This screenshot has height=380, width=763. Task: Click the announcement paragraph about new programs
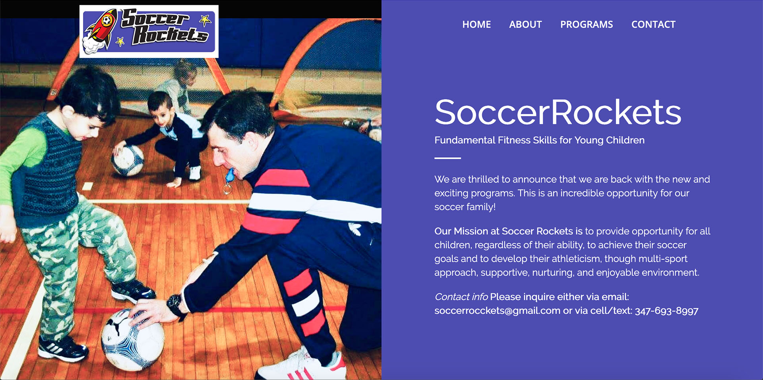click(572, 193)
